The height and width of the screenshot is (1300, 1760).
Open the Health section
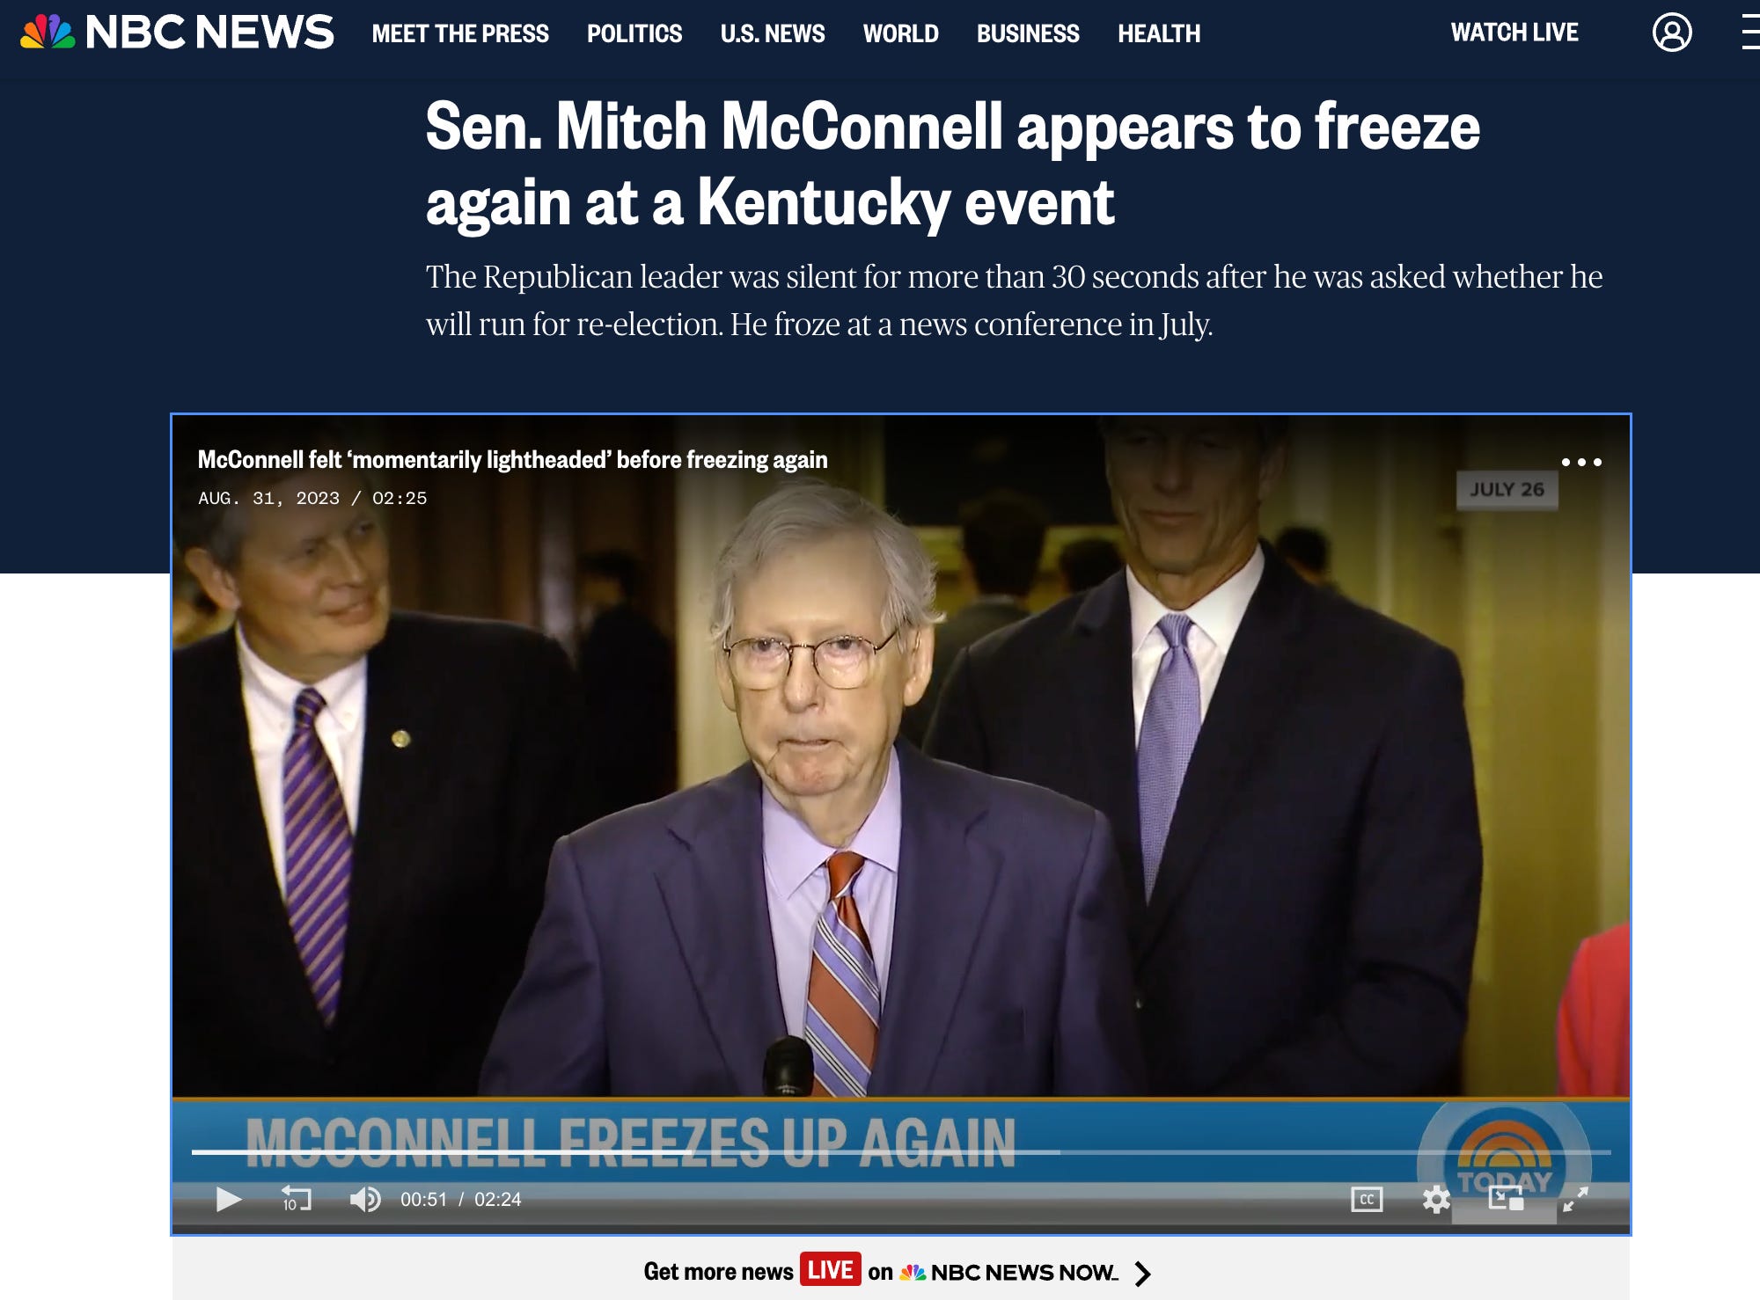point(1159,33)
